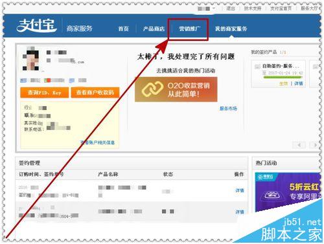Click the orange 查询PID、Key button
Viewport: 324px width, 244px height.
(45, 93)
